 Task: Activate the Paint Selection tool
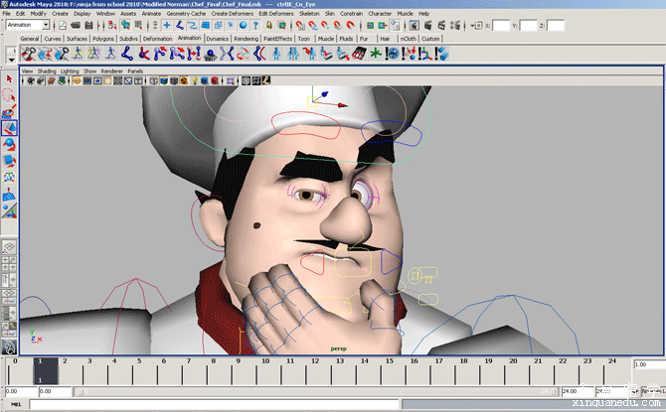(9, 112)
